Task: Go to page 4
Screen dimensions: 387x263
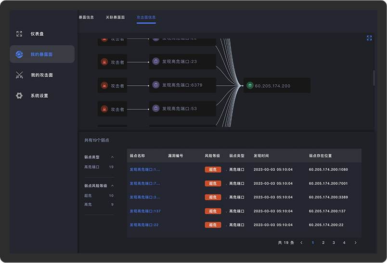Action: (344, 243)
